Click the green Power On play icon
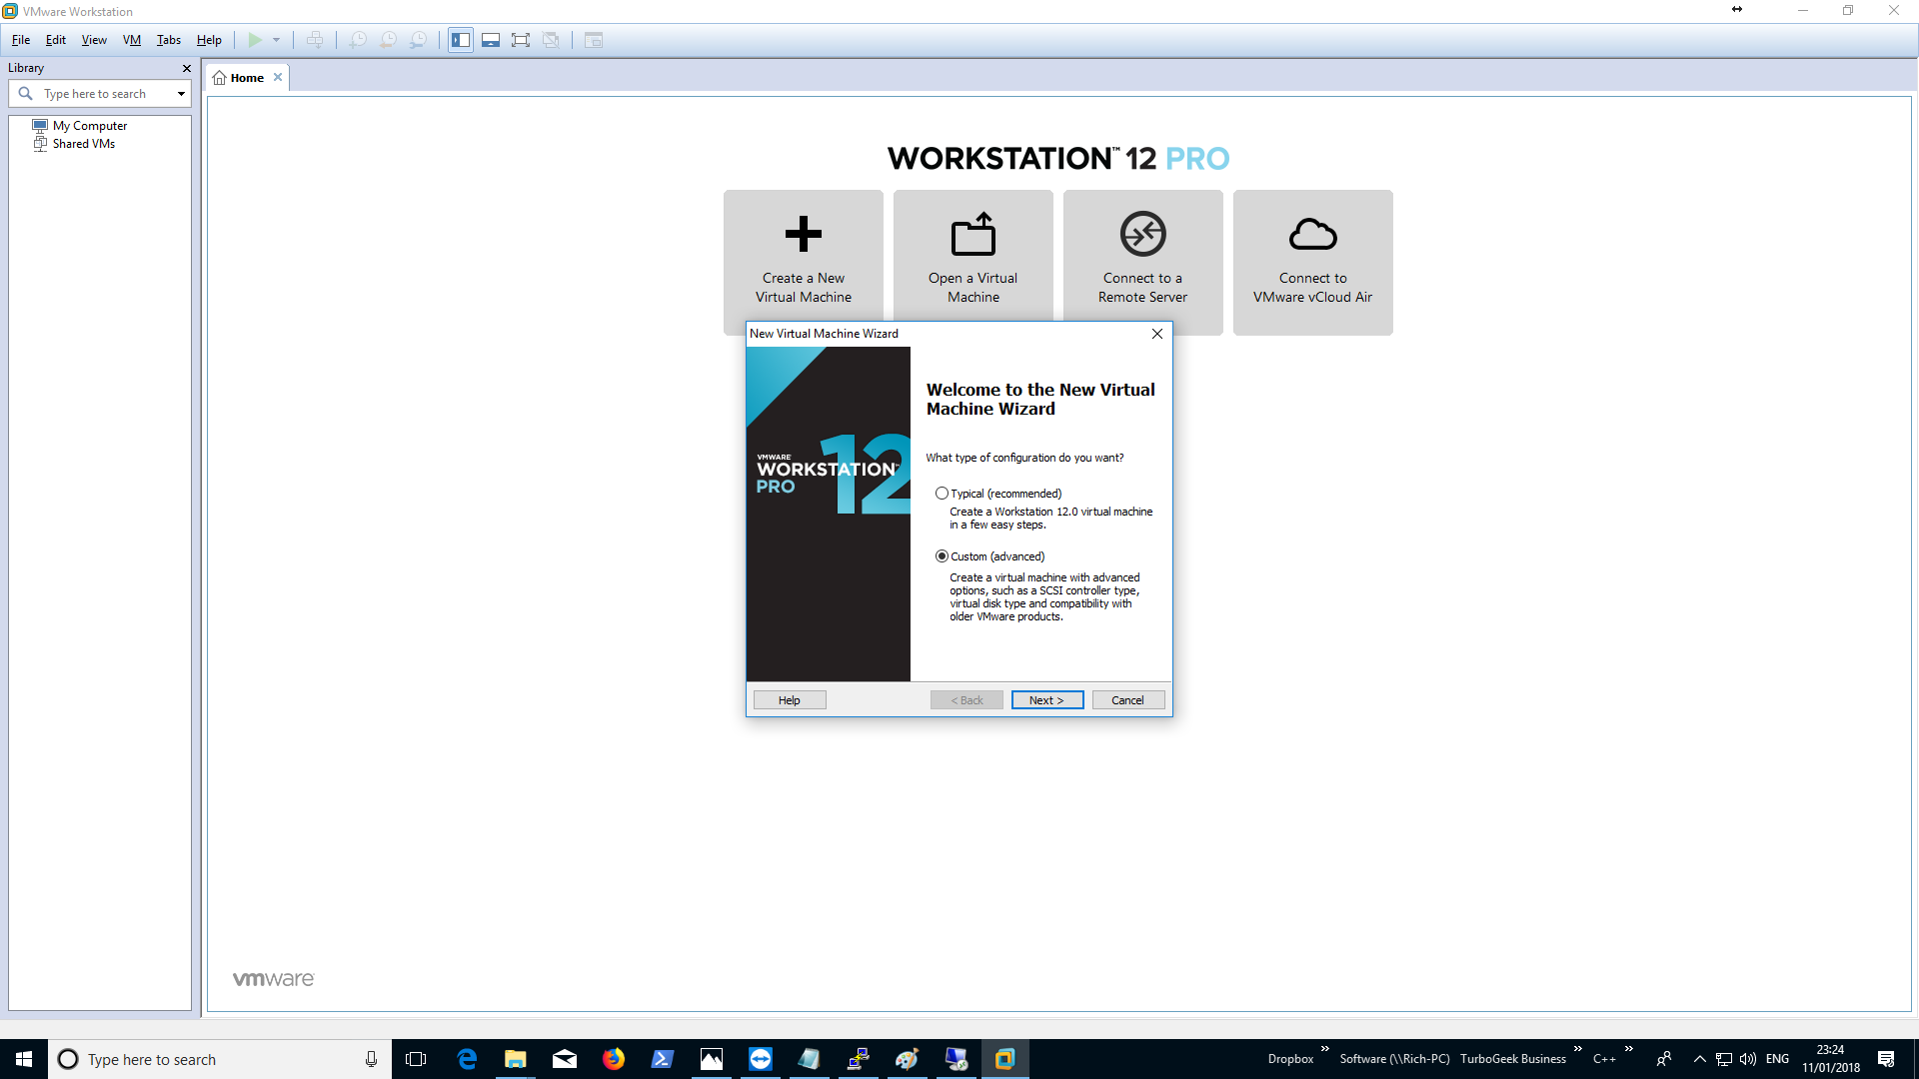This screenshot has height=1079, width=1919. pos(255,40)
